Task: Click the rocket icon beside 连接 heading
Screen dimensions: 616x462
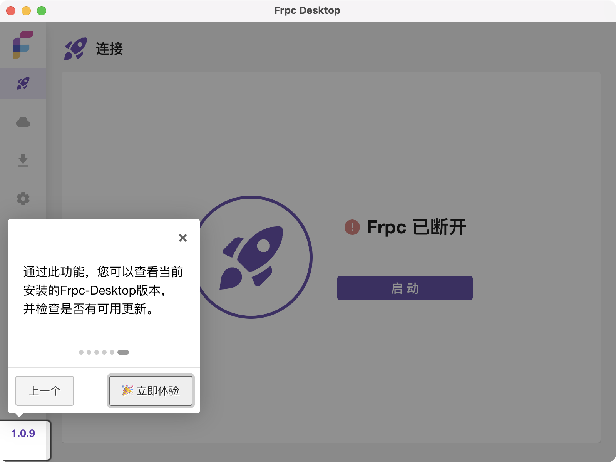Action: click(75, 49)
